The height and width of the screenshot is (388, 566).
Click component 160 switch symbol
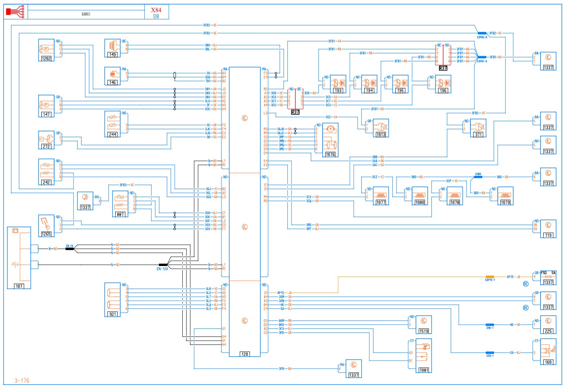tap(548, 352)
